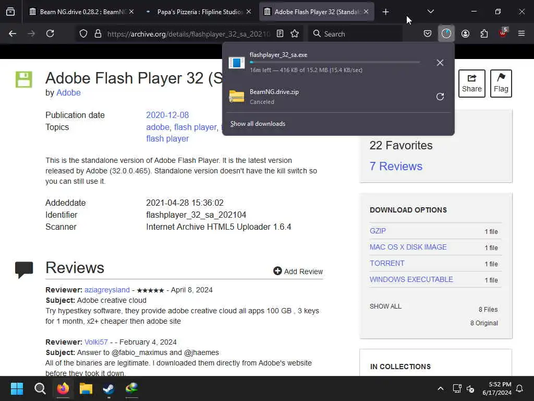534x401 pixels.
Task: Open Firefox View icon at tab bar start
Action: click(x=10, y=12)
